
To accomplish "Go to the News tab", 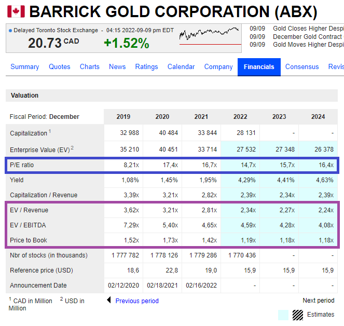I will click(x=117, y=66).
